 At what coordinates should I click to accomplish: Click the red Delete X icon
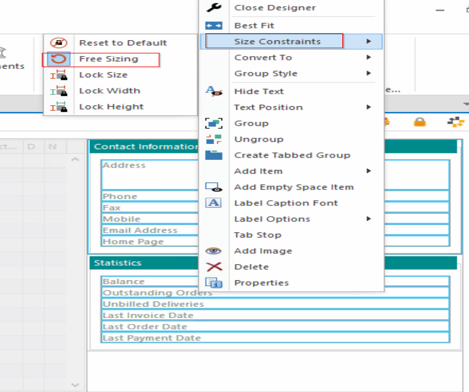pyautogui.click(x=213, y=267)
